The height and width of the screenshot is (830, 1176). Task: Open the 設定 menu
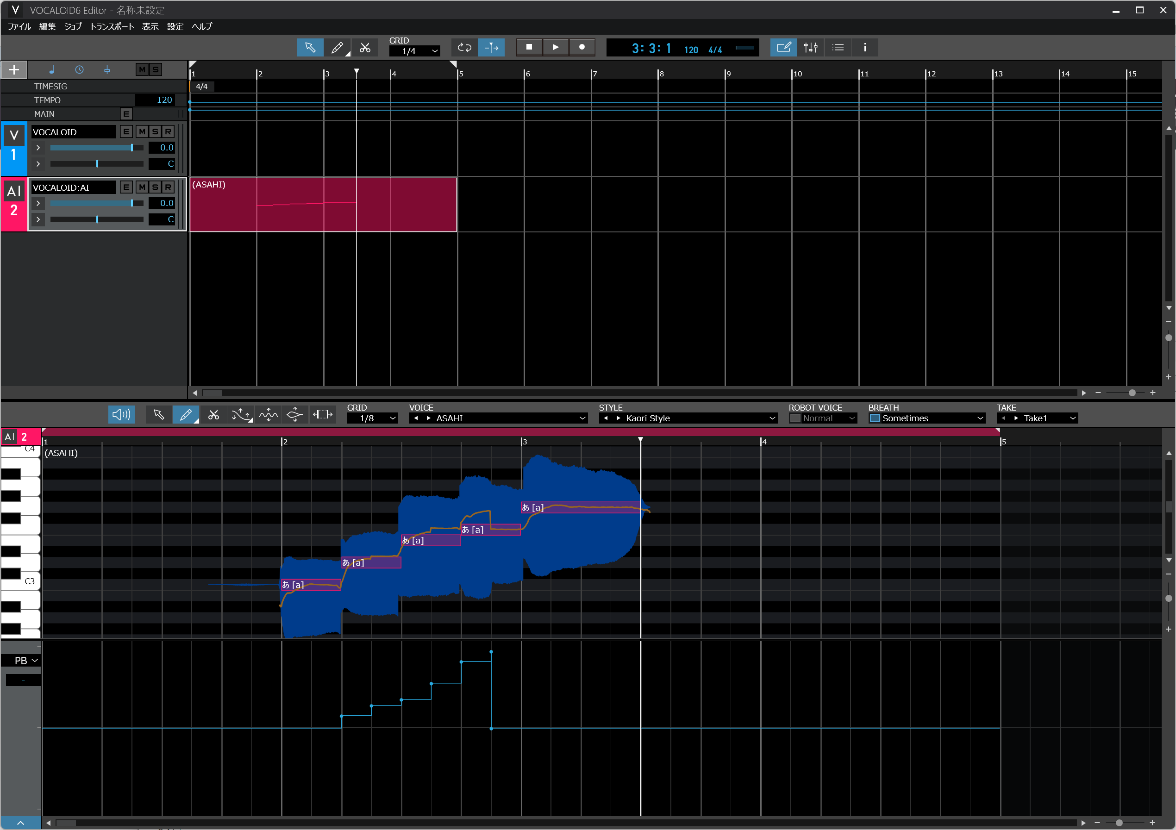[175, 27]
